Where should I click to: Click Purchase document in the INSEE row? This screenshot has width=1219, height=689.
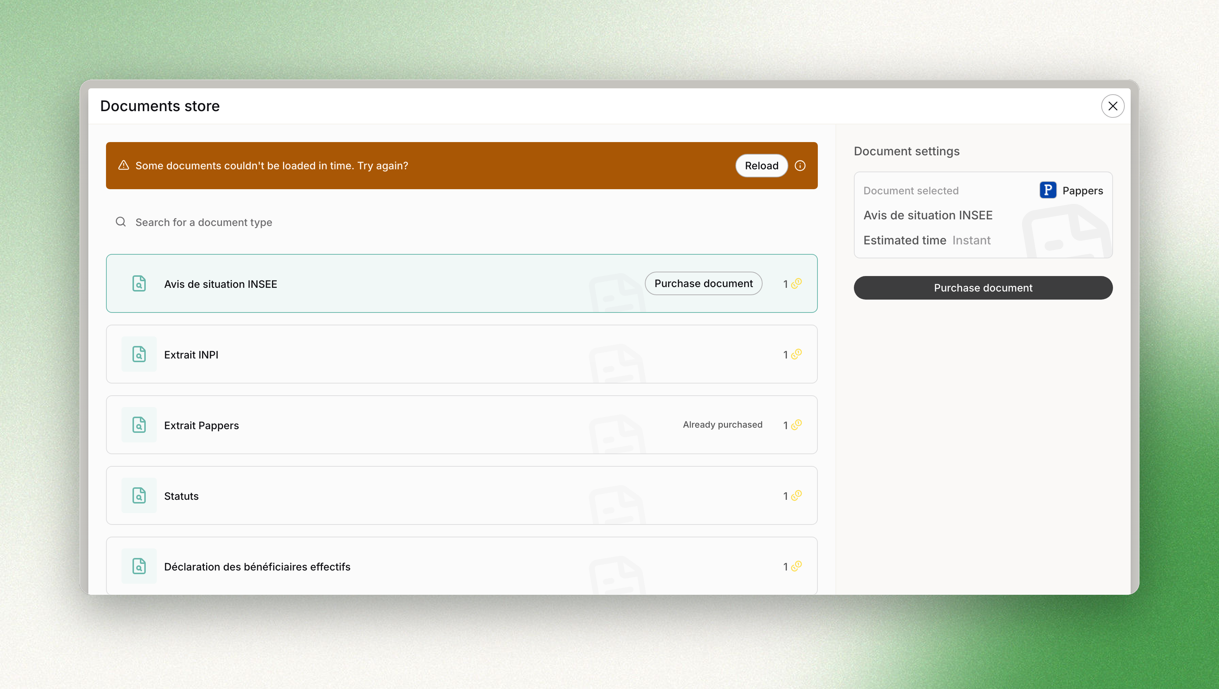[703, 283]
